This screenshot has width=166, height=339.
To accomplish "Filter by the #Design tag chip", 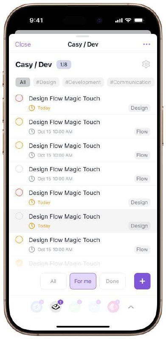I will (46, 82).
